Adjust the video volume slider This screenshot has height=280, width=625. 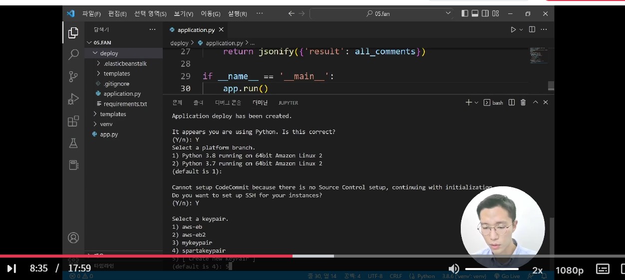pos(492,269)
